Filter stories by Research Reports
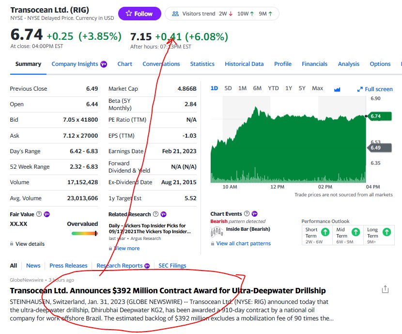 click(x=120, y=266)
